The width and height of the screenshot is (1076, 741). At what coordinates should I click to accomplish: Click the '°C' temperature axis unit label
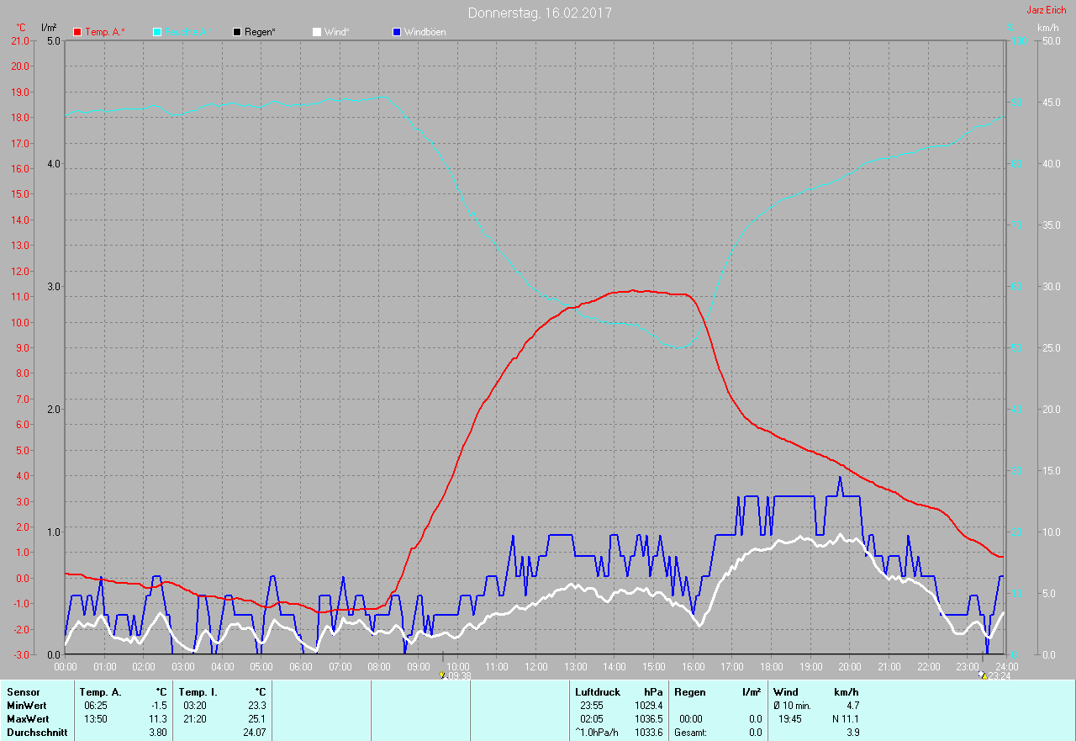coord(21,28)
